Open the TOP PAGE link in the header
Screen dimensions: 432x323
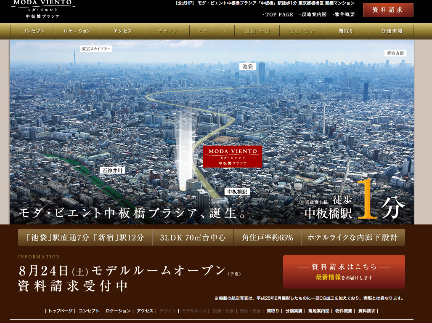(x=278, y=14)
